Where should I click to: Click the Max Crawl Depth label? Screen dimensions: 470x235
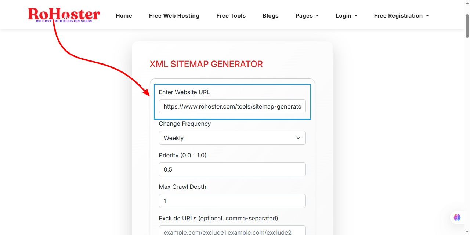pos(182,187)
